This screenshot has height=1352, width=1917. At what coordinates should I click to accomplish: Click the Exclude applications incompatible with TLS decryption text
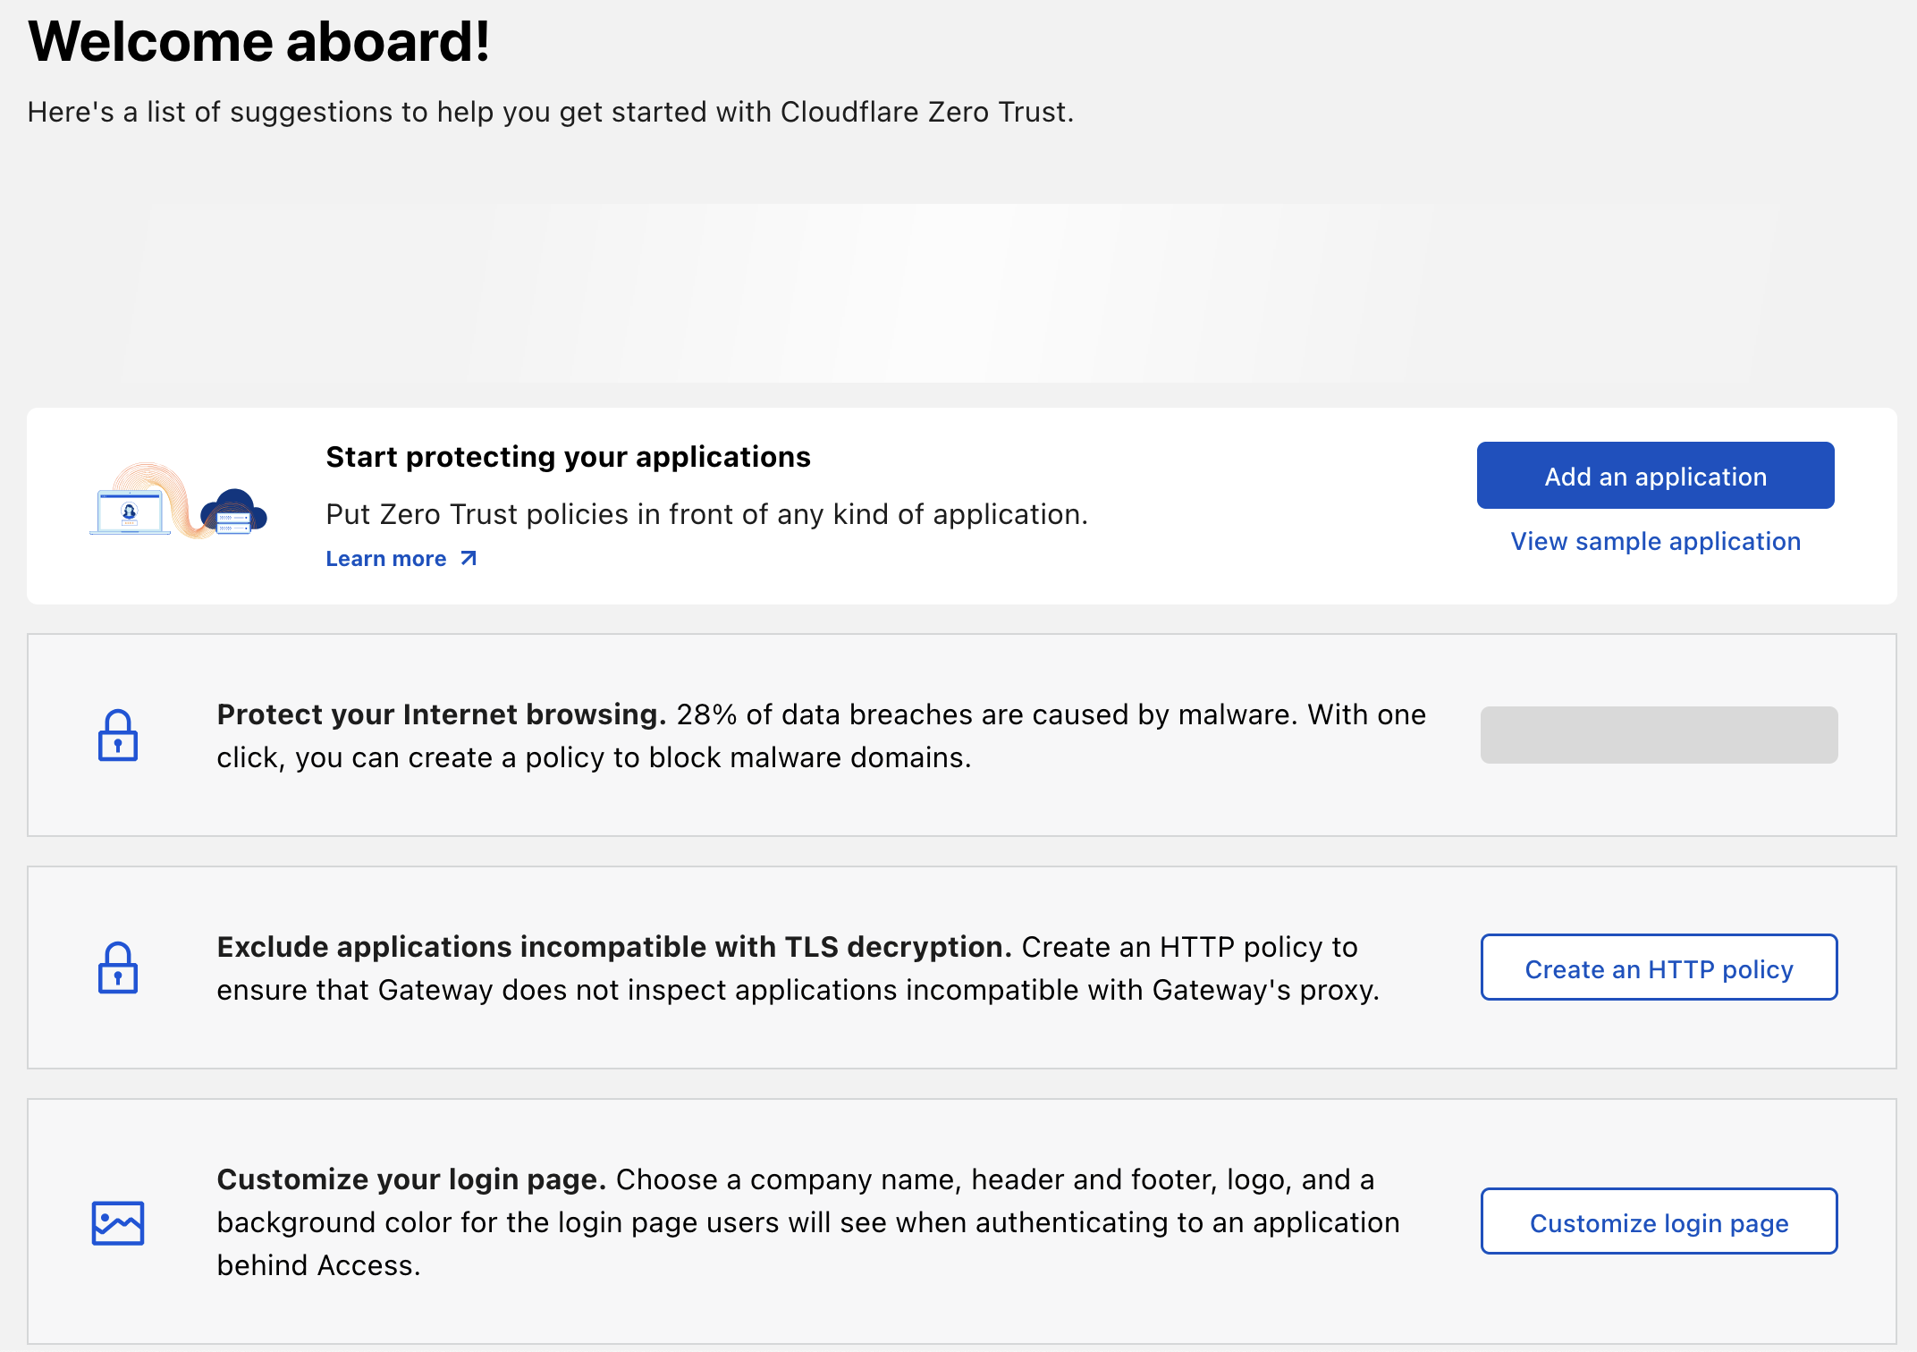(613, 947)
